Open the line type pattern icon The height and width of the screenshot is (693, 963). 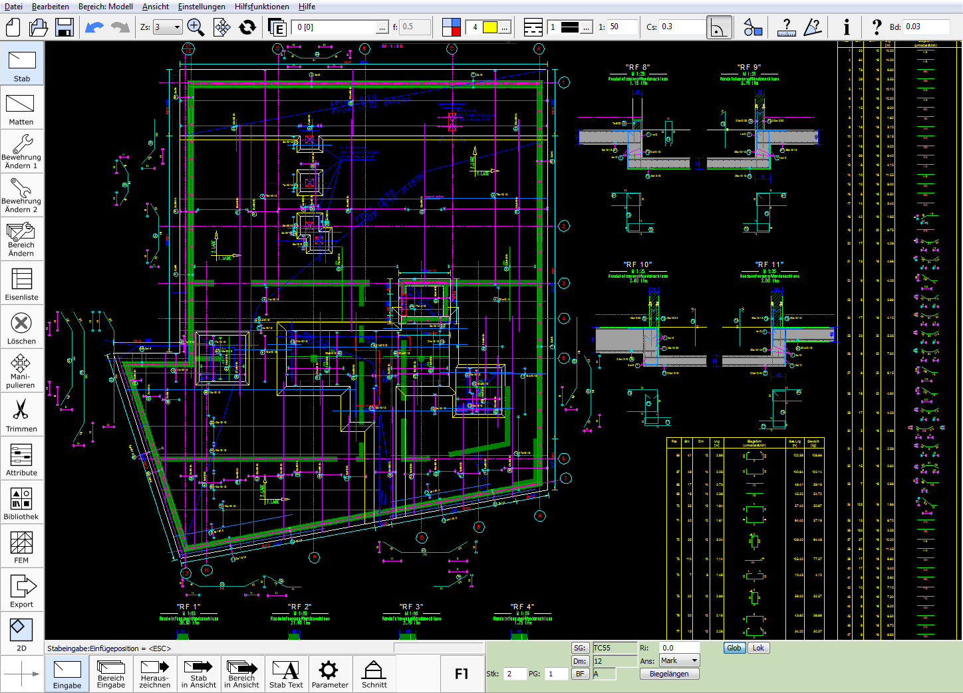pos(533,27)
